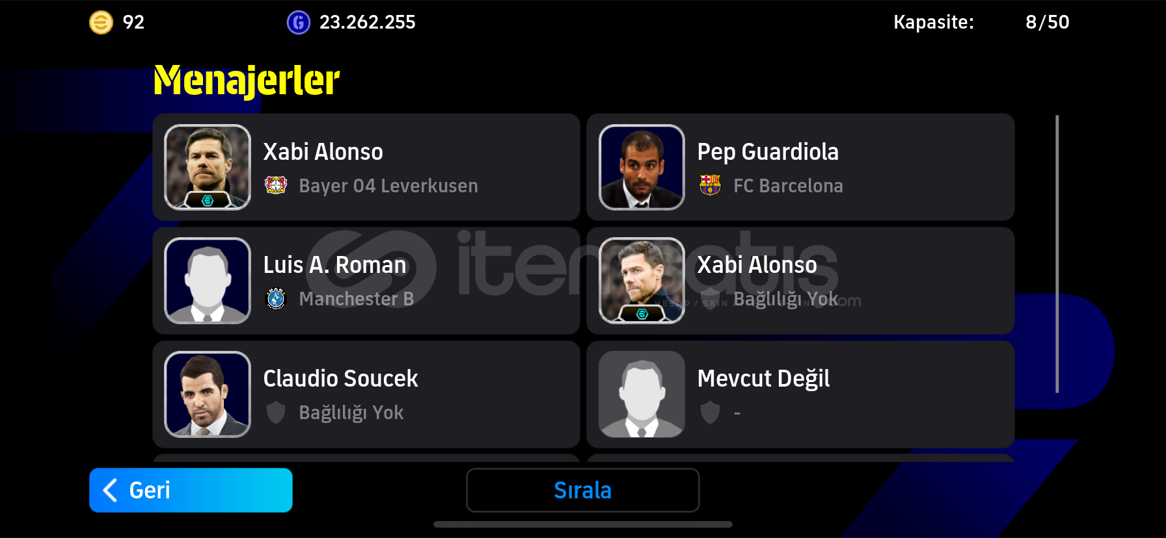
Task: Select Luis A. Roman's silhouette portrait
Action: pyautogui.click(x=208, y=281)
